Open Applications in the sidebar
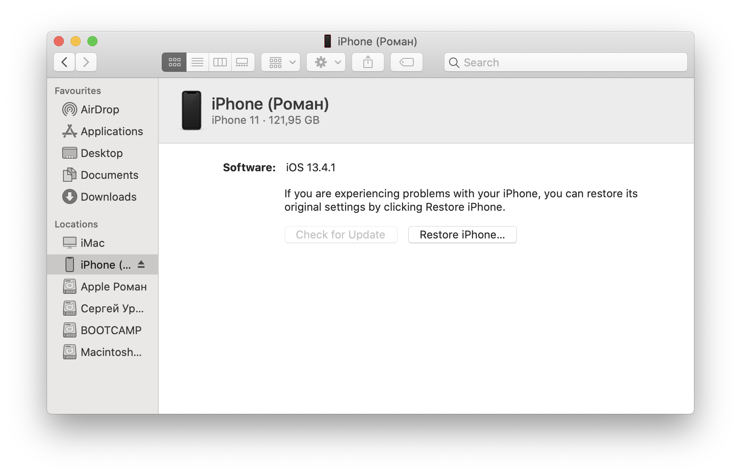741x476 pixels. point(102,131)
